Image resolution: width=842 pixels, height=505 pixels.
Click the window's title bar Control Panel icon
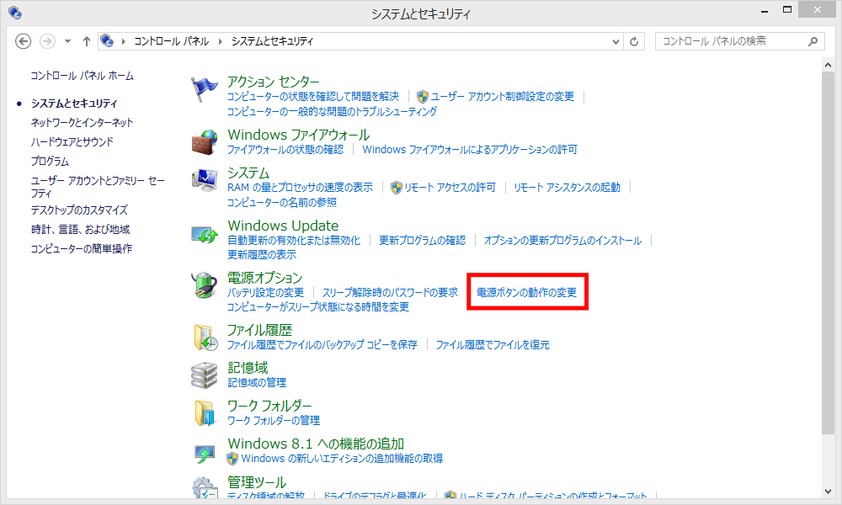pos(15,13)
